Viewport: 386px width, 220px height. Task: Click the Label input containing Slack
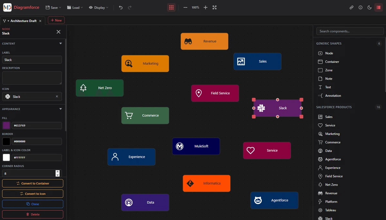pyautogui.click(x=32, y=60)
